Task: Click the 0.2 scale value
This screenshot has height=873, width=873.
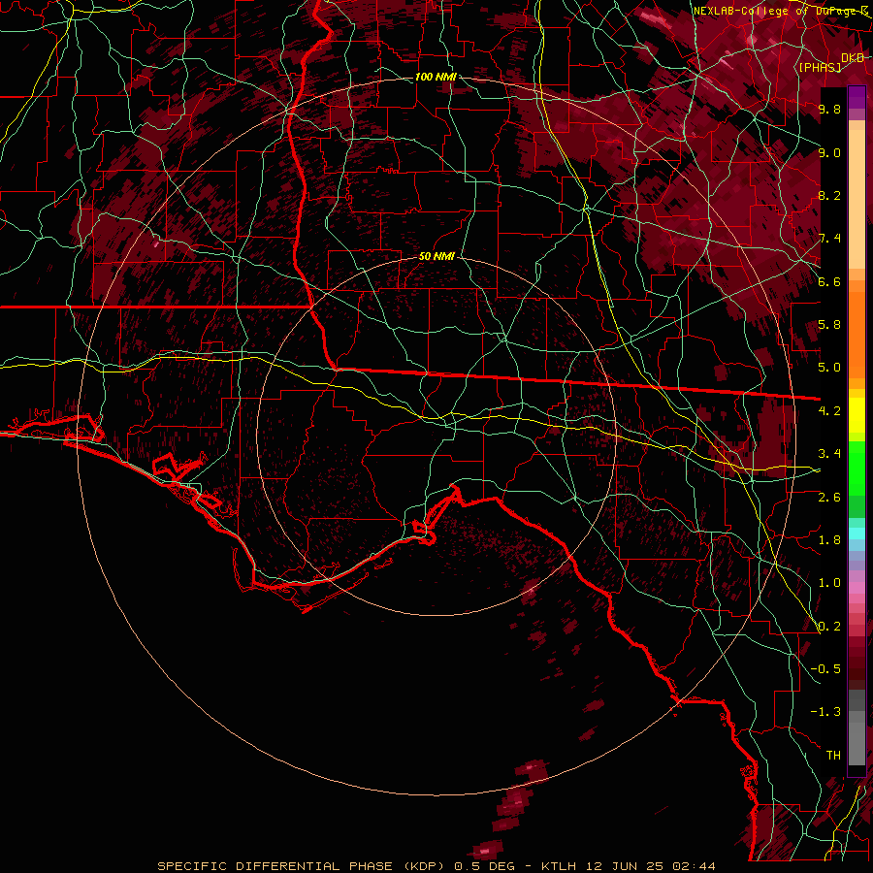Action: click(x=829, y=627)
